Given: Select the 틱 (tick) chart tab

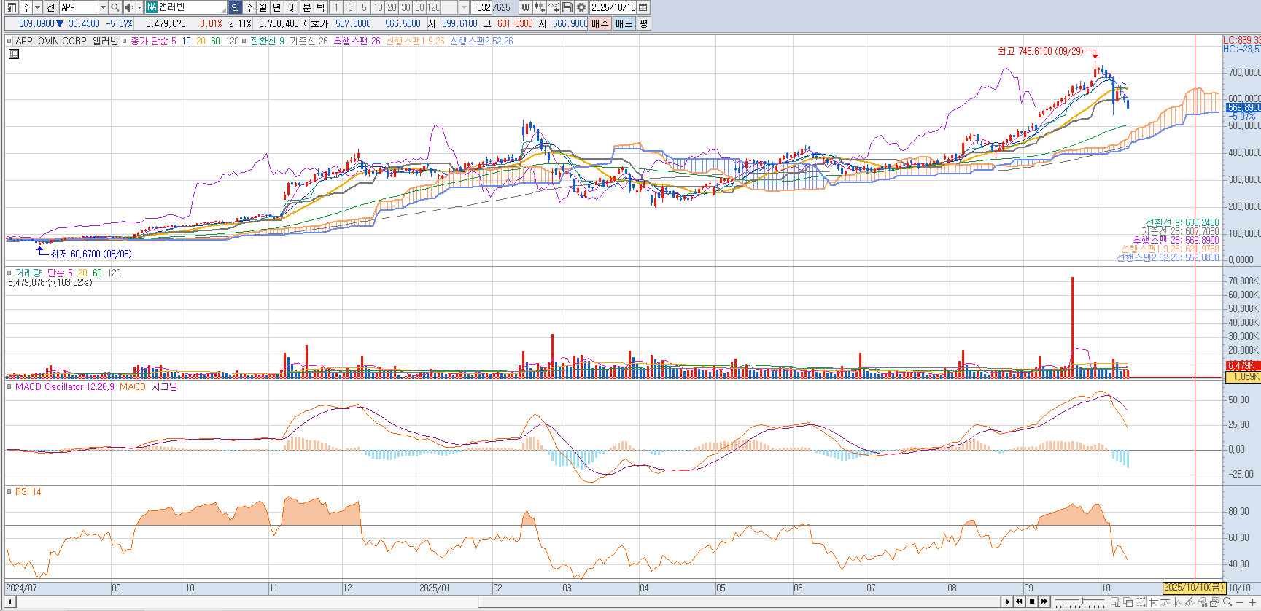Looking at the screenshot, I should (x=320, y=7).
